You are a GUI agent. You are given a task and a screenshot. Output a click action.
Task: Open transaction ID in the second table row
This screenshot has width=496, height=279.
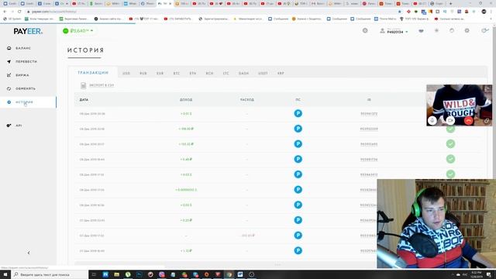point(369,129)
